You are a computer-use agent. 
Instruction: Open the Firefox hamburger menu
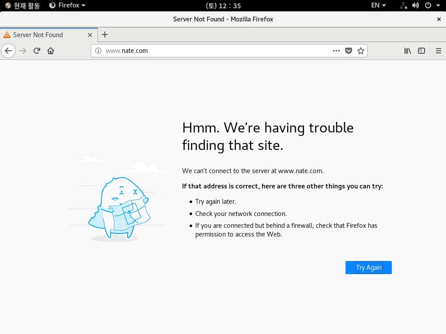(438, 51)
